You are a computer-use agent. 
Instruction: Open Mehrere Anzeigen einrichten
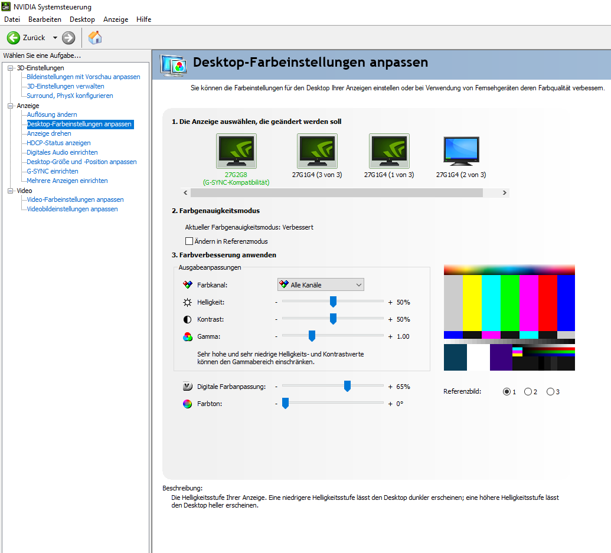coord(67,181)
